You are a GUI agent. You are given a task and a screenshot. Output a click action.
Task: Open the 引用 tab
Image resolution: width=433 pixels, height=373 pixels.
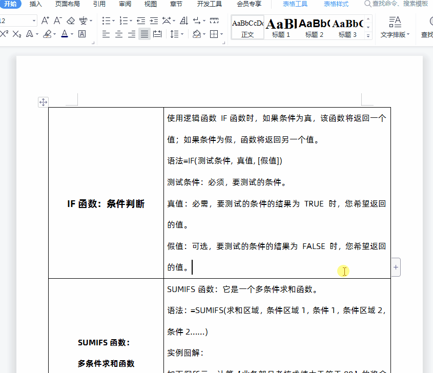click(99, 4)
